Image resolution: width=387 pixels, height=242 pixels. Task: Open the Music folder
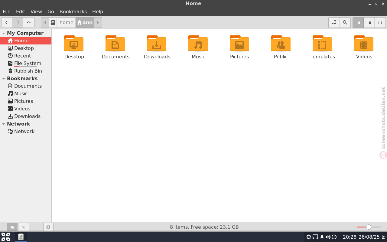198,47
